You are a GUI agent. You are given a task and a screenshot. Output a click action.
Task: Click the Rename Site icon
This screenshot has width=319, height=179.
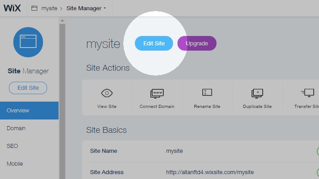pyautogui.click(x=207, y=92)
